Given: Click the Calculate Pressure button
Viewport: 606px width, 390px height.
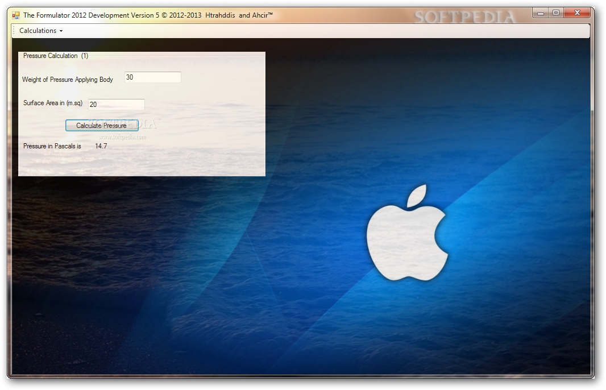Looking at the screenshot, I should (102, 125).
